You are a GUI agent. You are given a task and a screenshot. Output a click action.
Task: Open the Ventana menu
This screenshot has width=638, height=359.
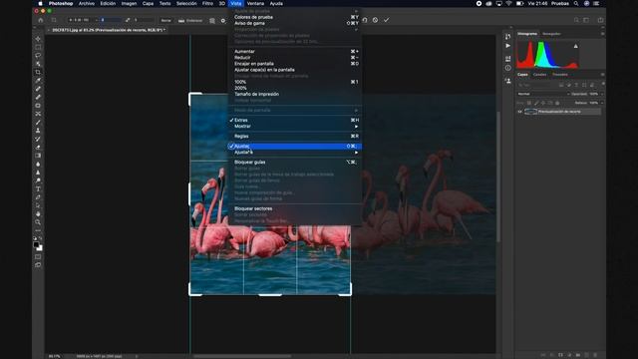tap(255, 3)
